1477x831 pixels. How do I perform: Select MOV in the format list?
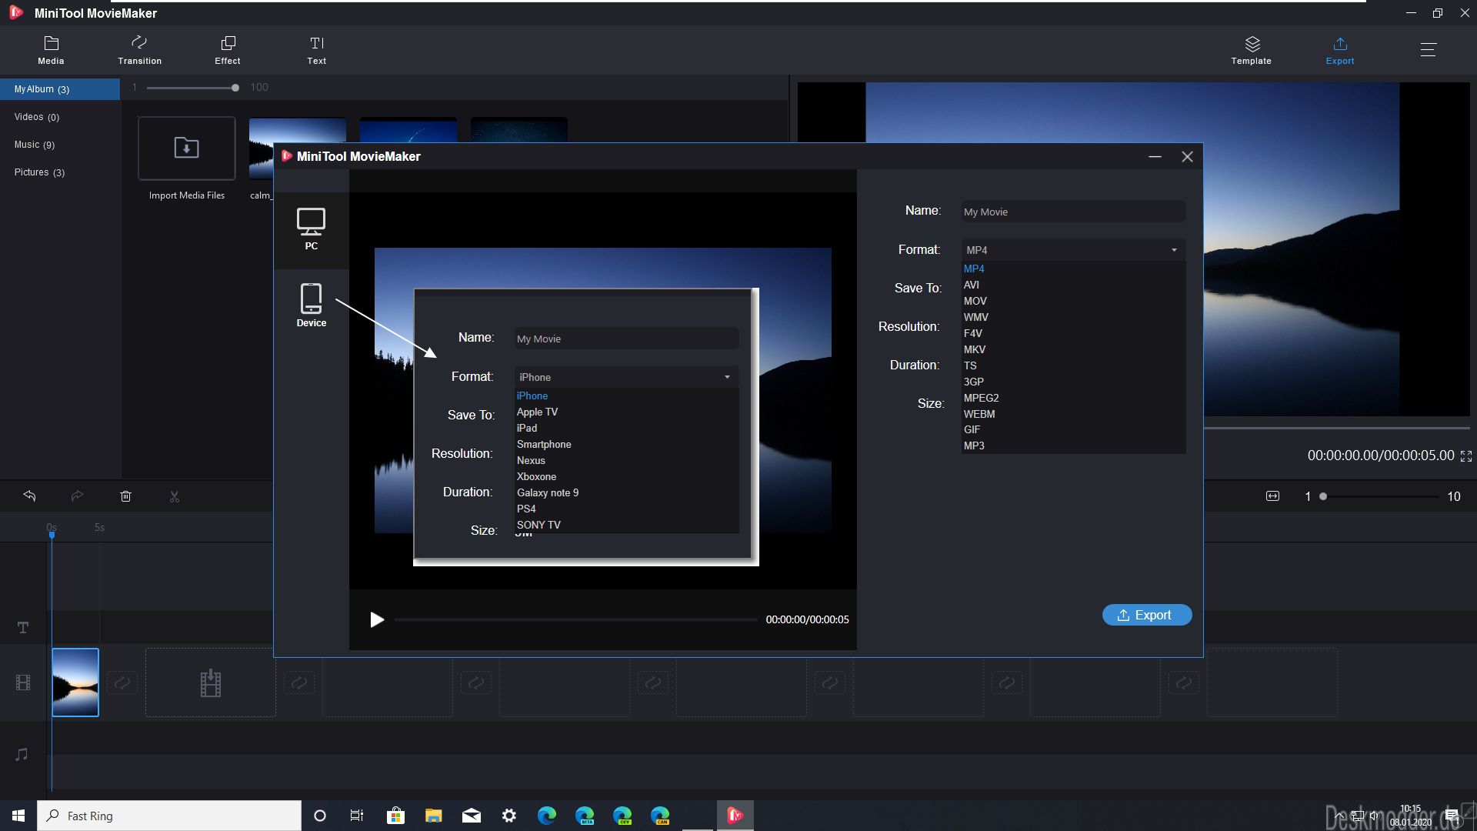pyautogui.click(x=1073, y=301)
